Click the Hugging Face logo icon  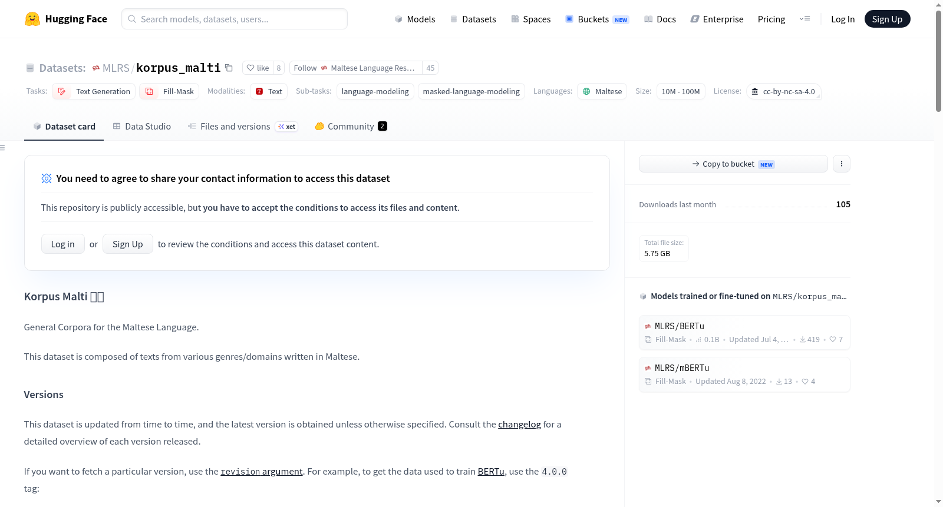click(32, 19)
